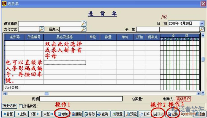Close the 进货单 window

pyautogui.click(x=203, y=4)
